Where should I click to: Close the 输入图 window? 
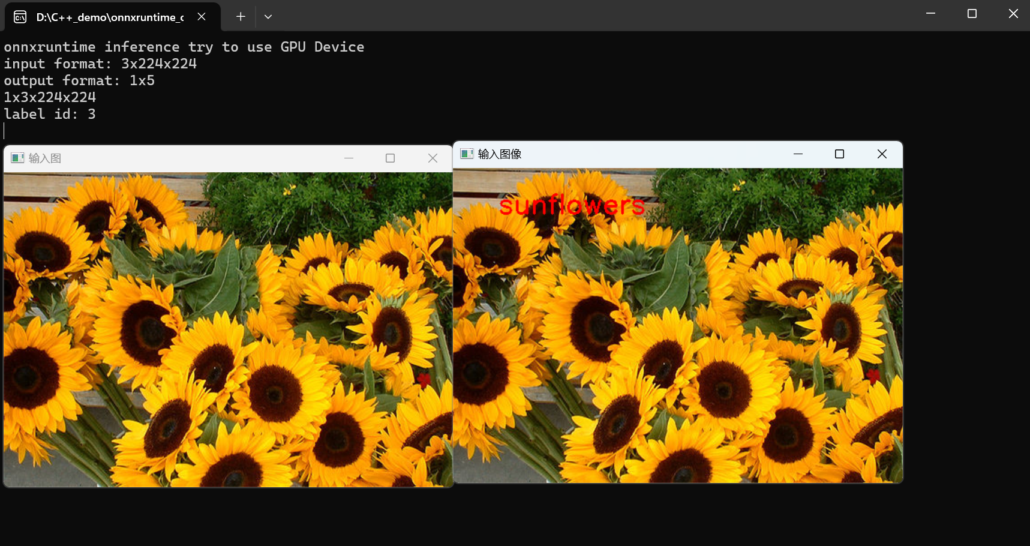[433, 158]
